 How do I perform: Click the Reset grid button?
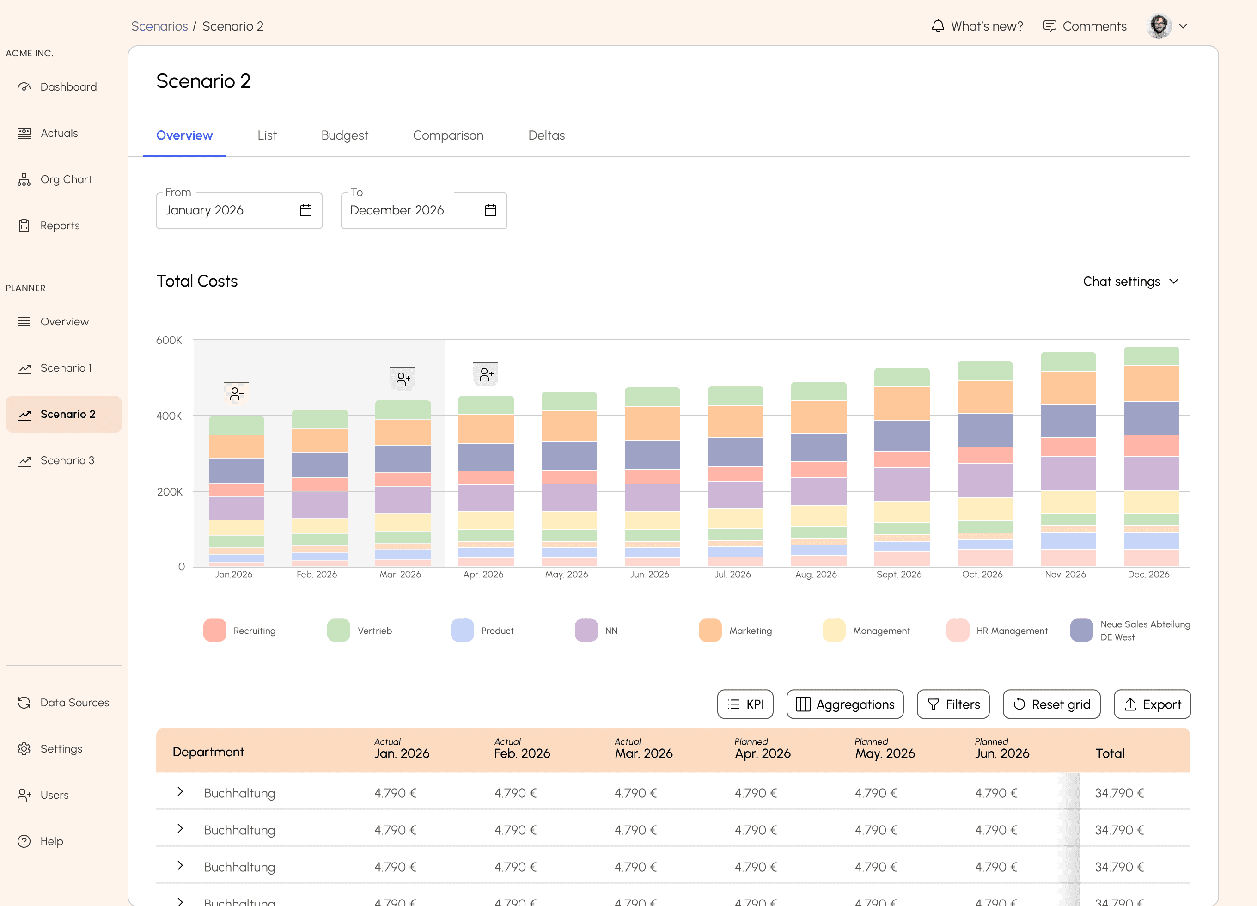(1051, 704)
